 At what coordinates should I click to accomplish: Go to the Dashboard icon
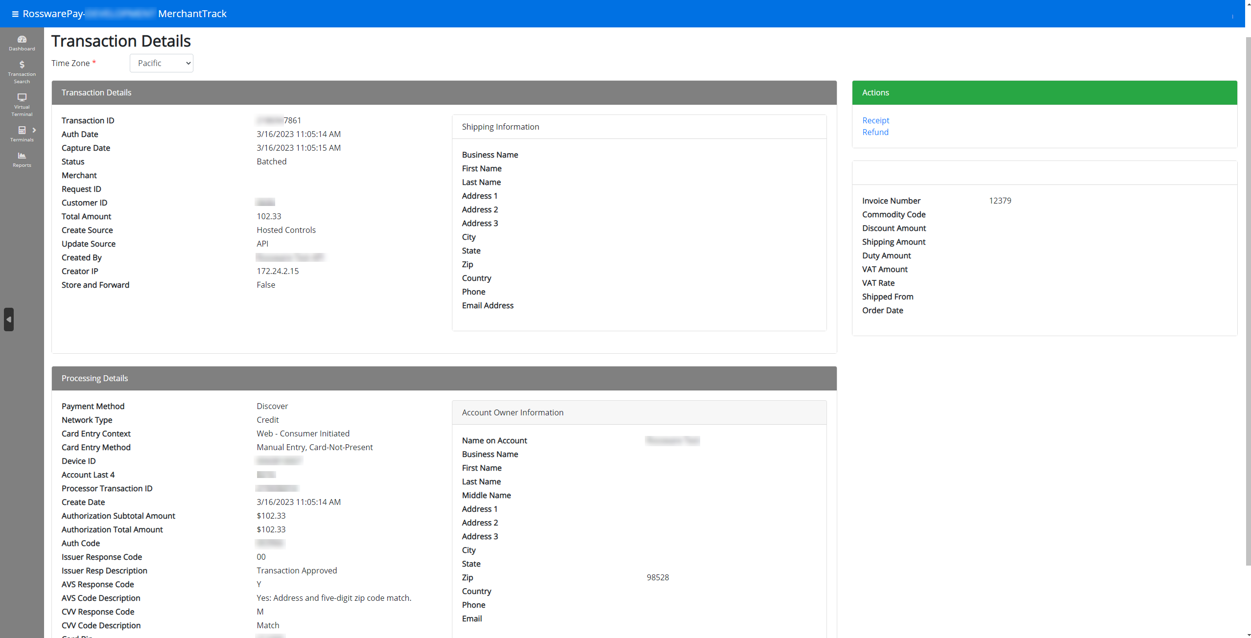22,40
